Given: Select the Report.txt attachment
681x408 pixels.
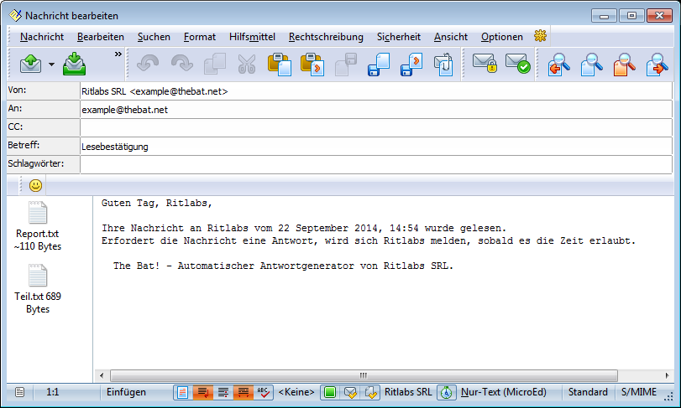Looking at the screenshot, I should (x=37, y=226).
